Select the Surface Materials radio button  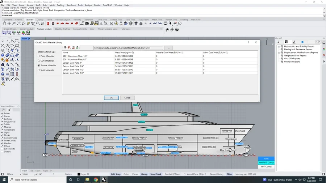click(39, 65)
